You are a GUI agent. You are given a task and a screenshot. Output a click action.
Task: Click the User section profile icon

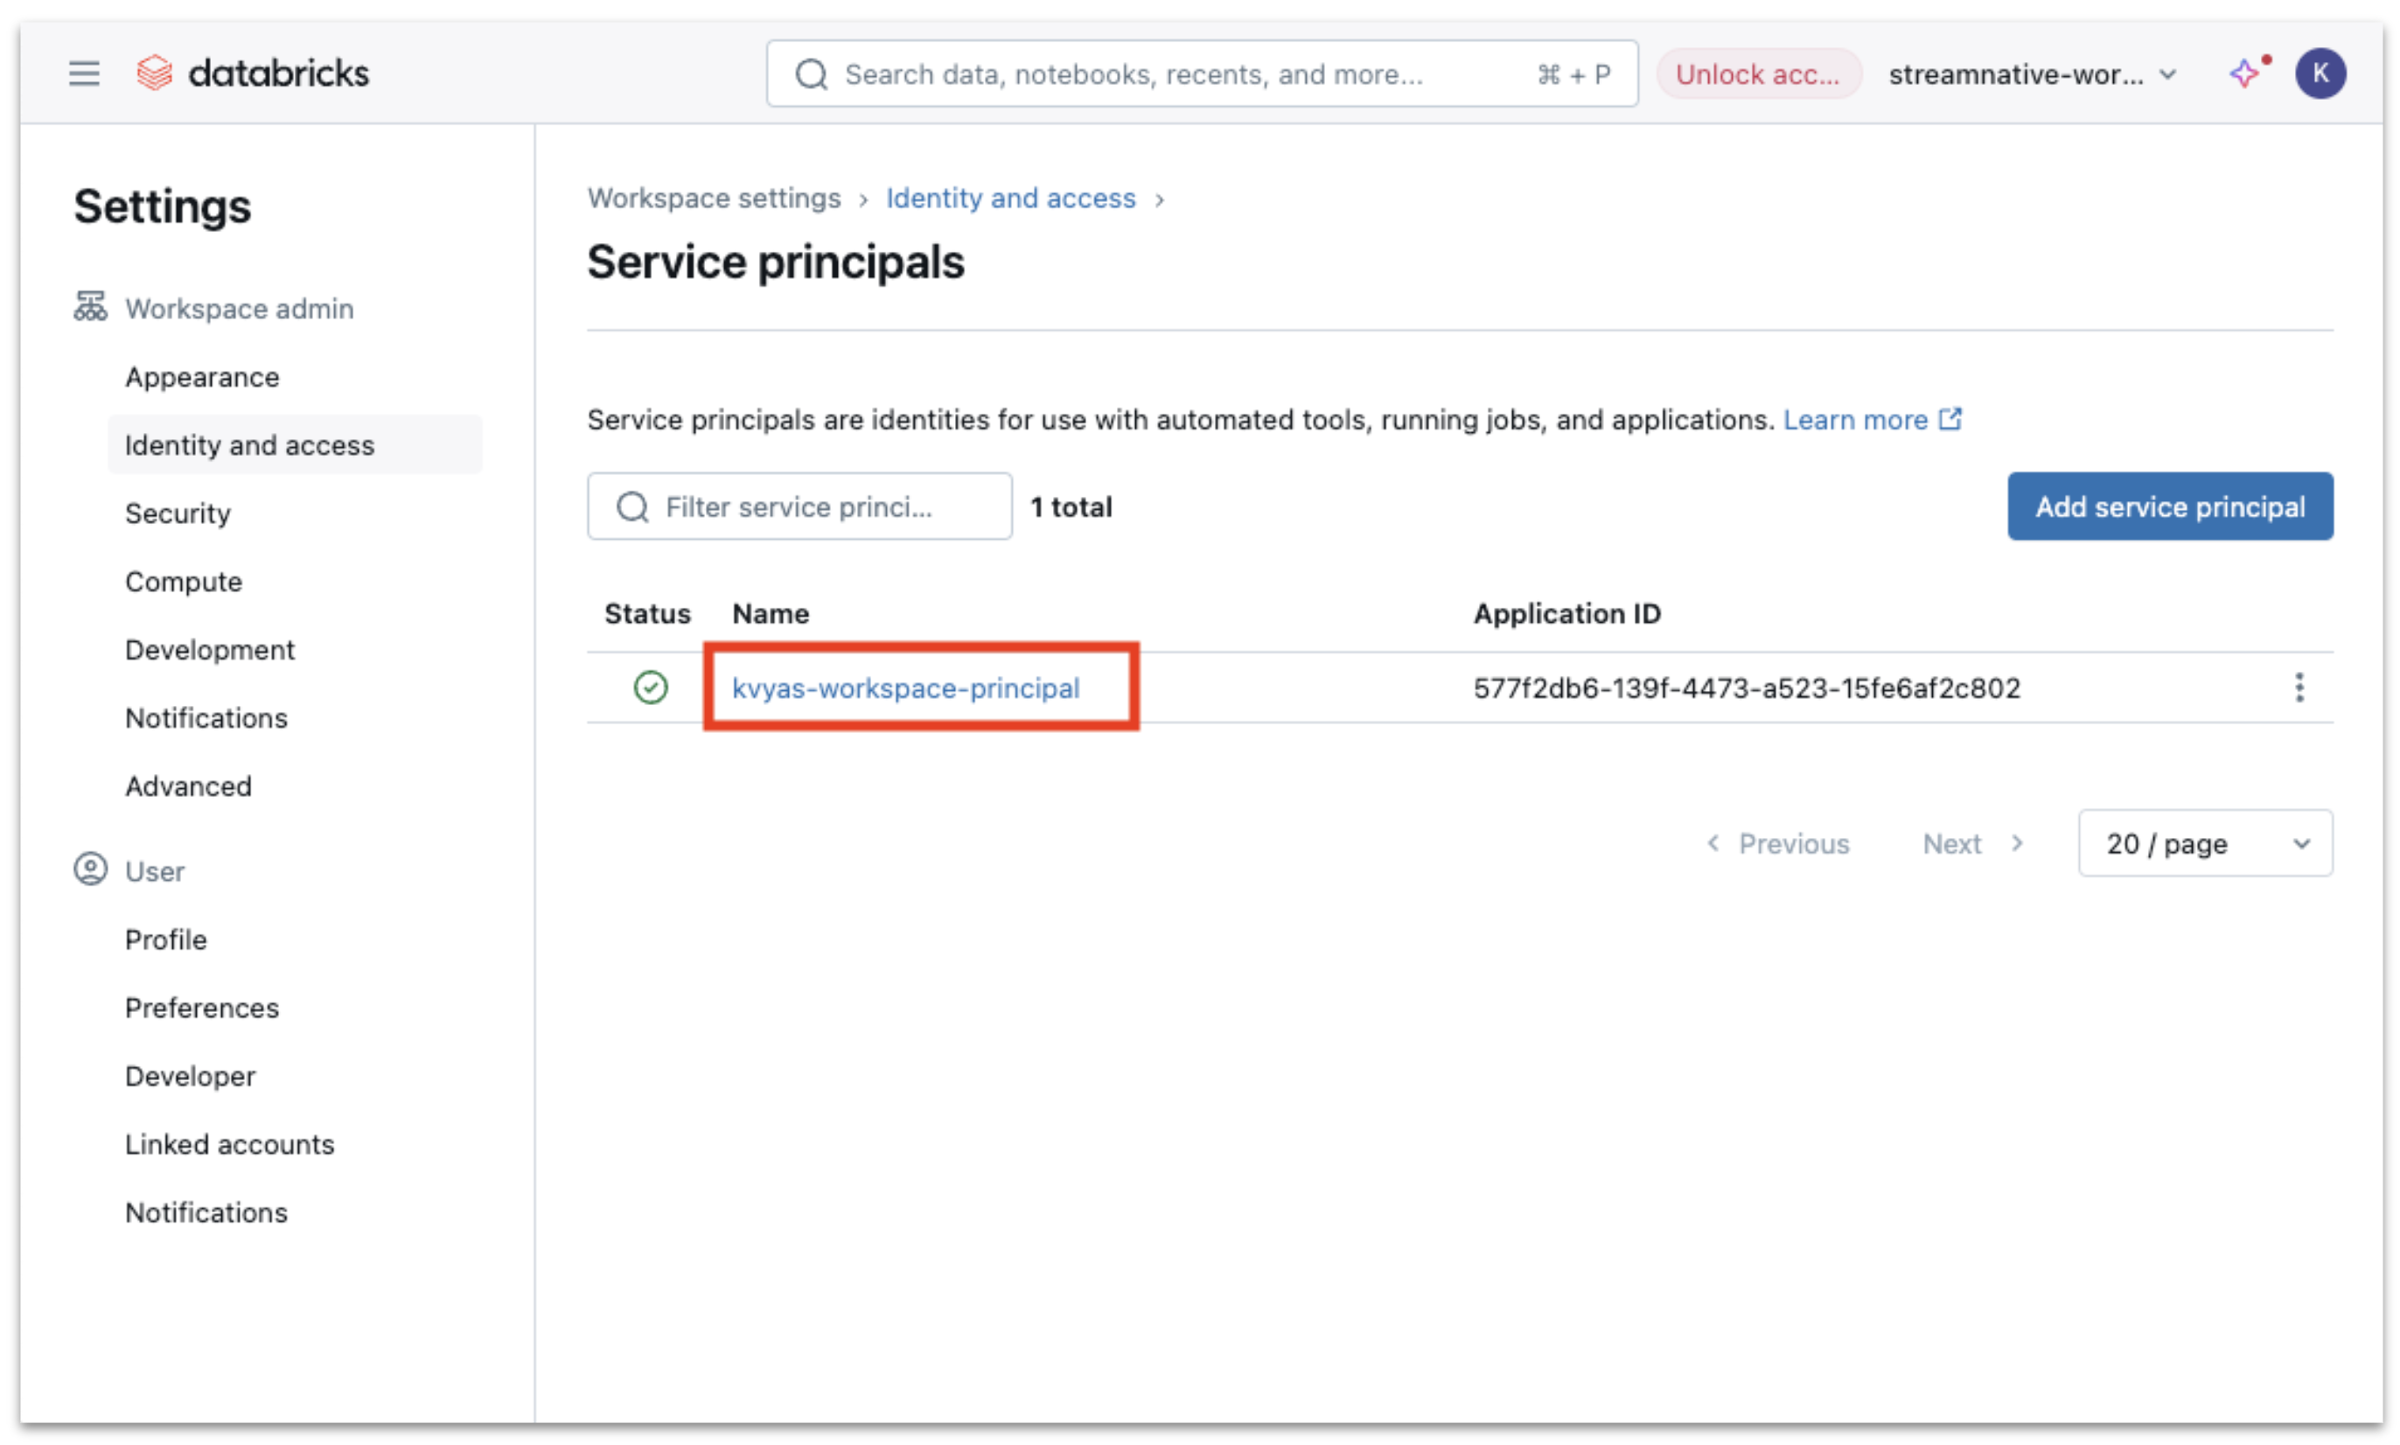[x=89, y=869]
